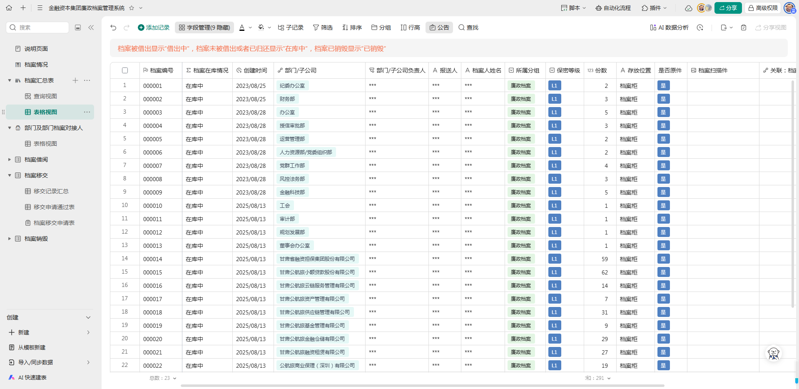Click the undo arrow icon

click(x=113, y=27)
